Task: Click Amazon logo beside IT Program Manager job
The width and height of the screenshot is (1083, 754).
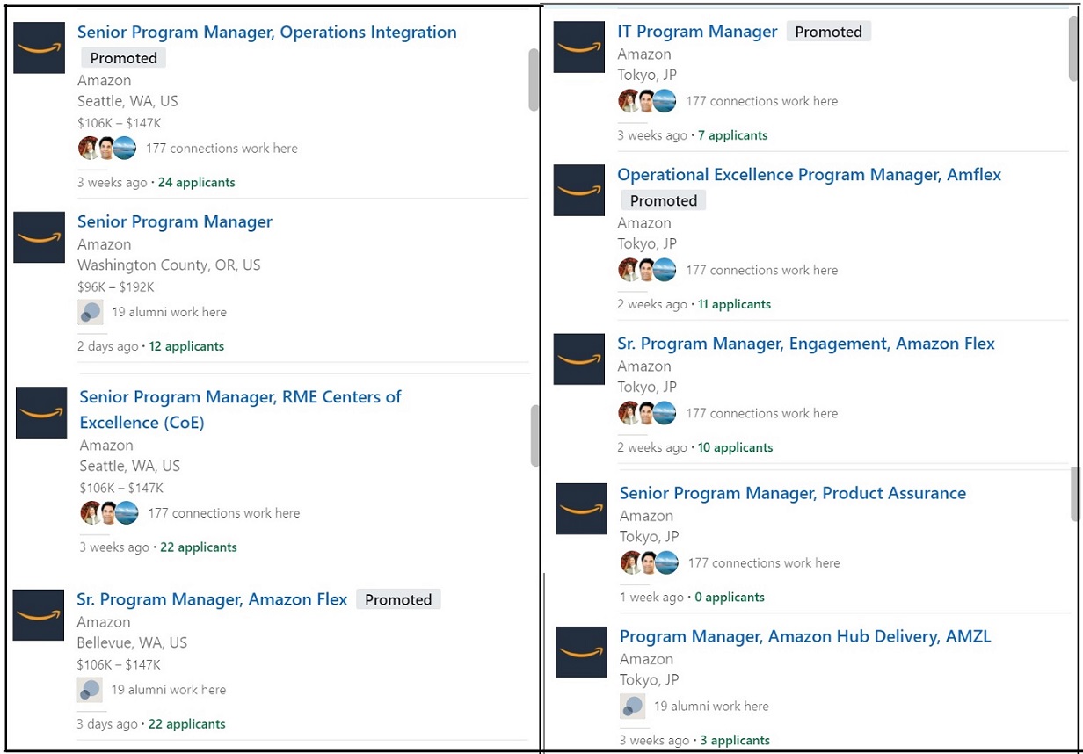Action: (579, 47)
